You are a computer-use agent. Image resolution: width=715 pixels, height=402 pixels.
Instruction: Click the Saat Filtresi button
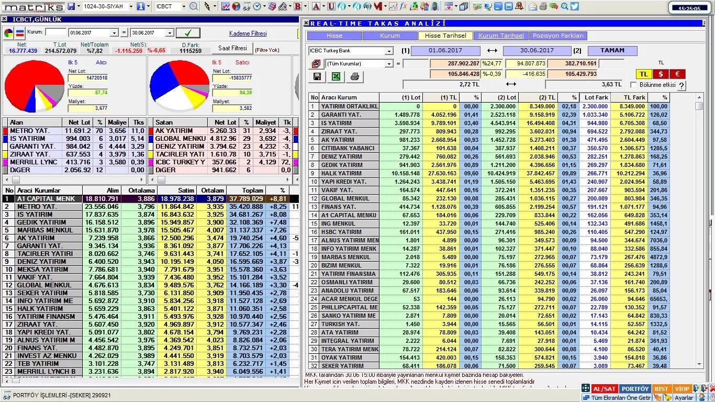click(x=232, y=48)
